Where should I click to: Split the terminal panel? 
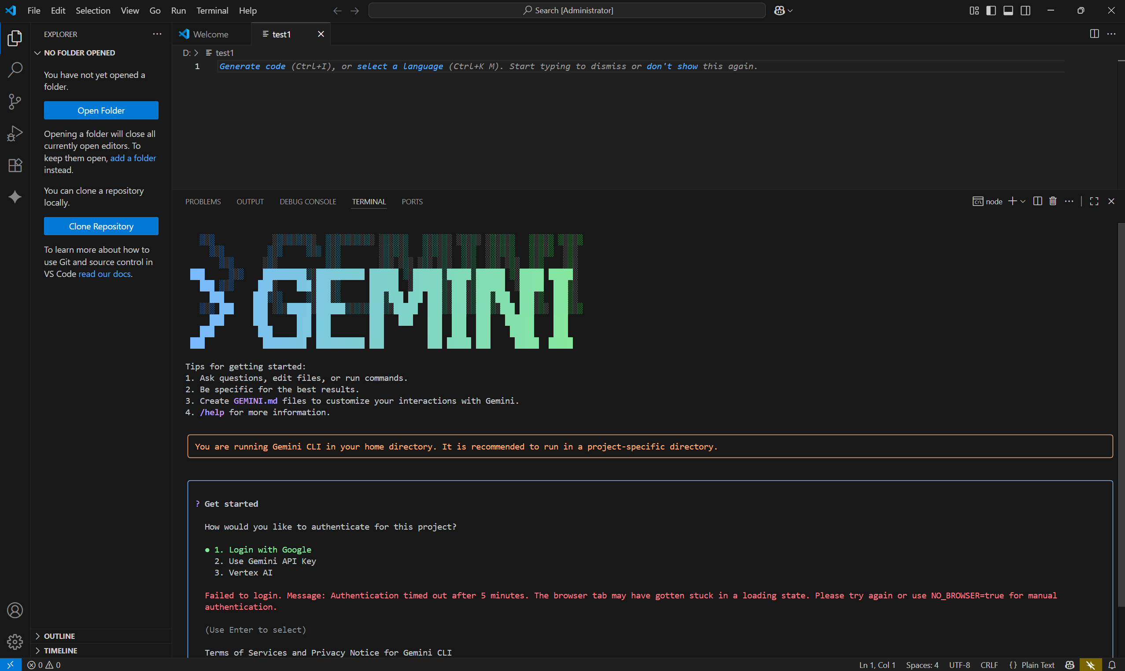pos(1037,201)
